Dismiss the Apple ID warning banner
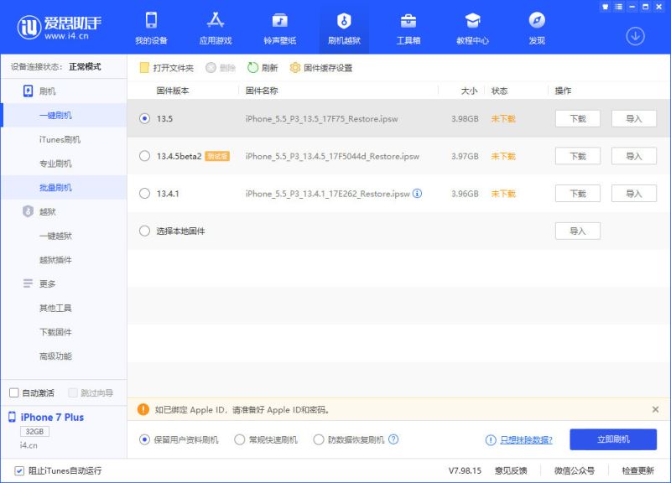 [655, 409]
